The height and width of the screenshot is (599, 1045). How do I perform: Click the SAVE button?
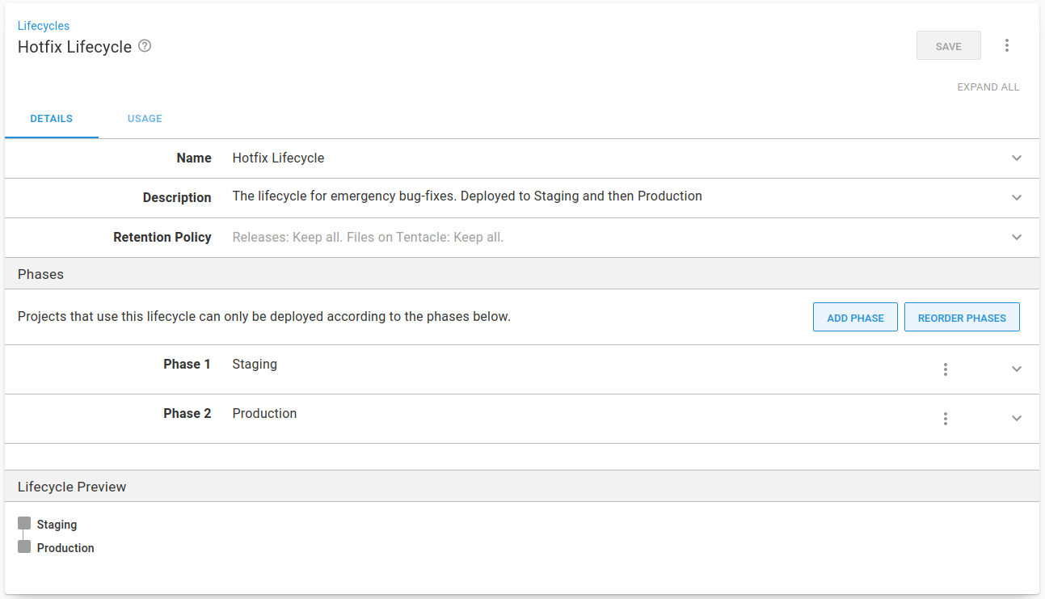point(948,45)
